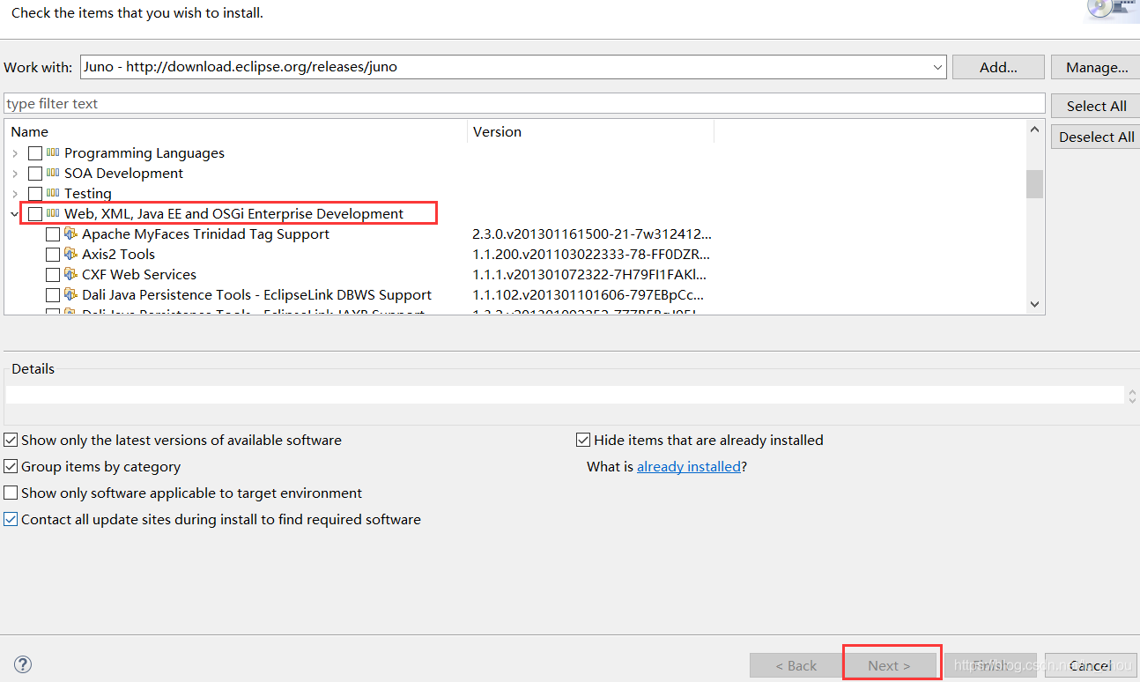Click the Deselect All button
Image resolution: width=1140 pixels, height=682 pixels.
pyautogui.click(x=1096, y=137)
